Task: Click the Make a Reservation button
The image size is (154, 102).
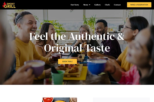Action: [139, 5]
